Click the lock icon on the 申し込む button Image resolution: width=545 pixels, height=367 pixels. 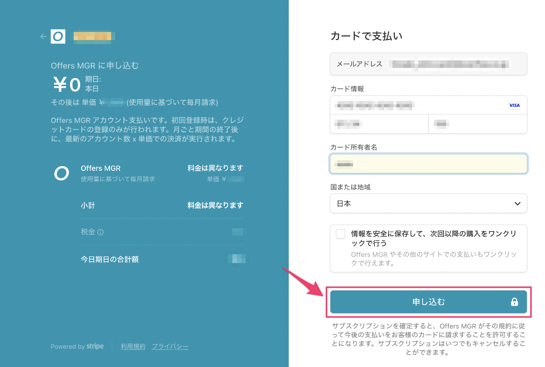click(x=515, y=302)
